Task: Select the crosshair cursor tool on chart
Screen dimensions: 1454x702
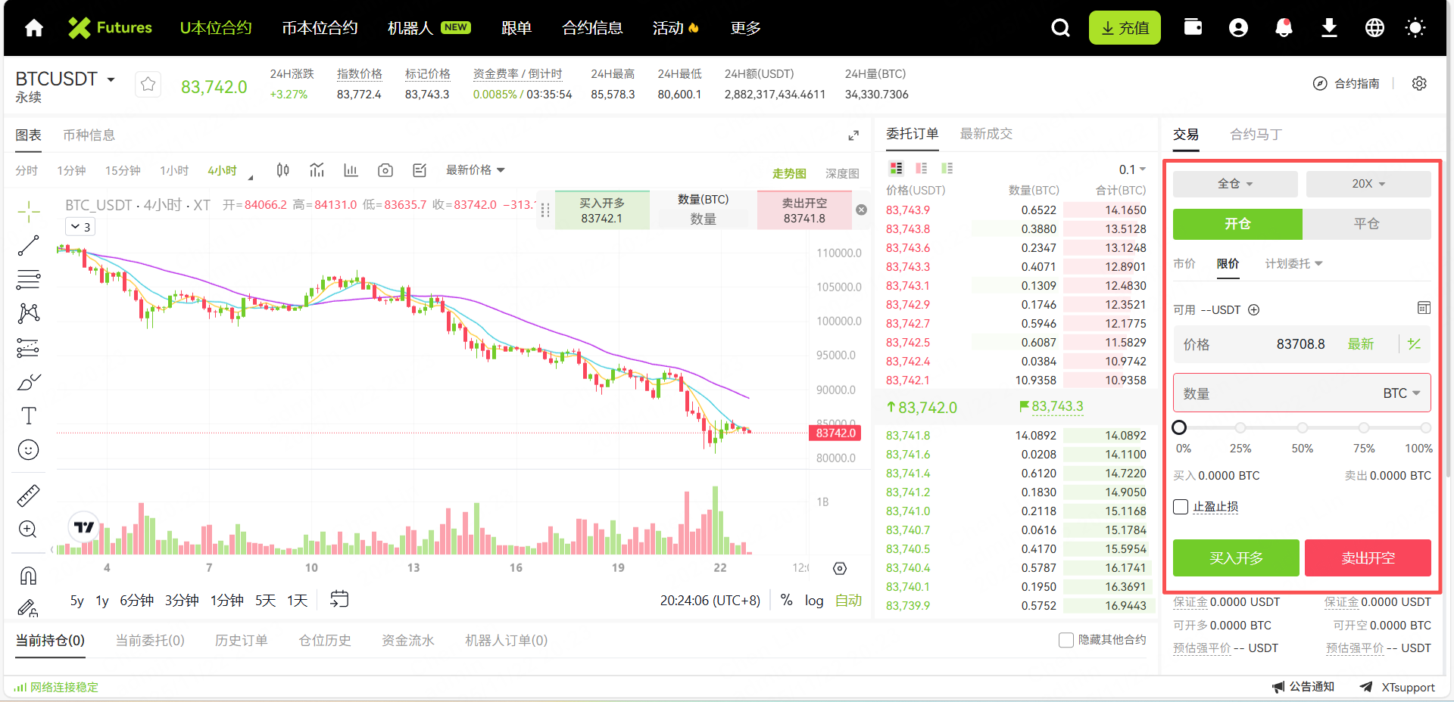Action: pos(28,212)
